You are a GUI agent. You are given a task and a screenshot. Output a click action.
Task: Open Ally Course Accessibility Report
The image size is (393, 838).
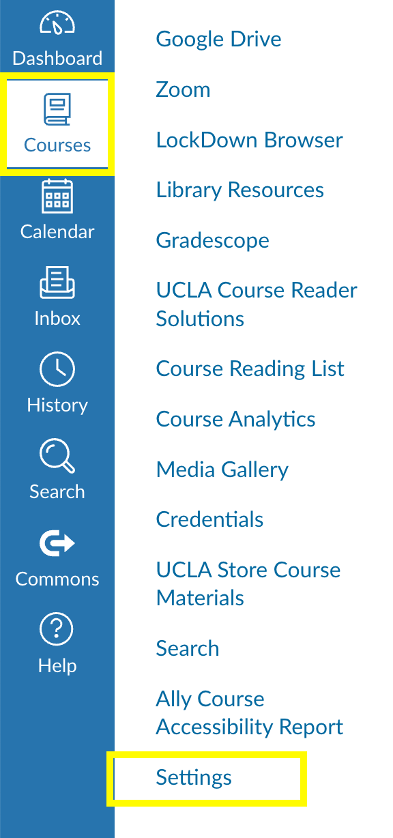click(x=250, y=712)
